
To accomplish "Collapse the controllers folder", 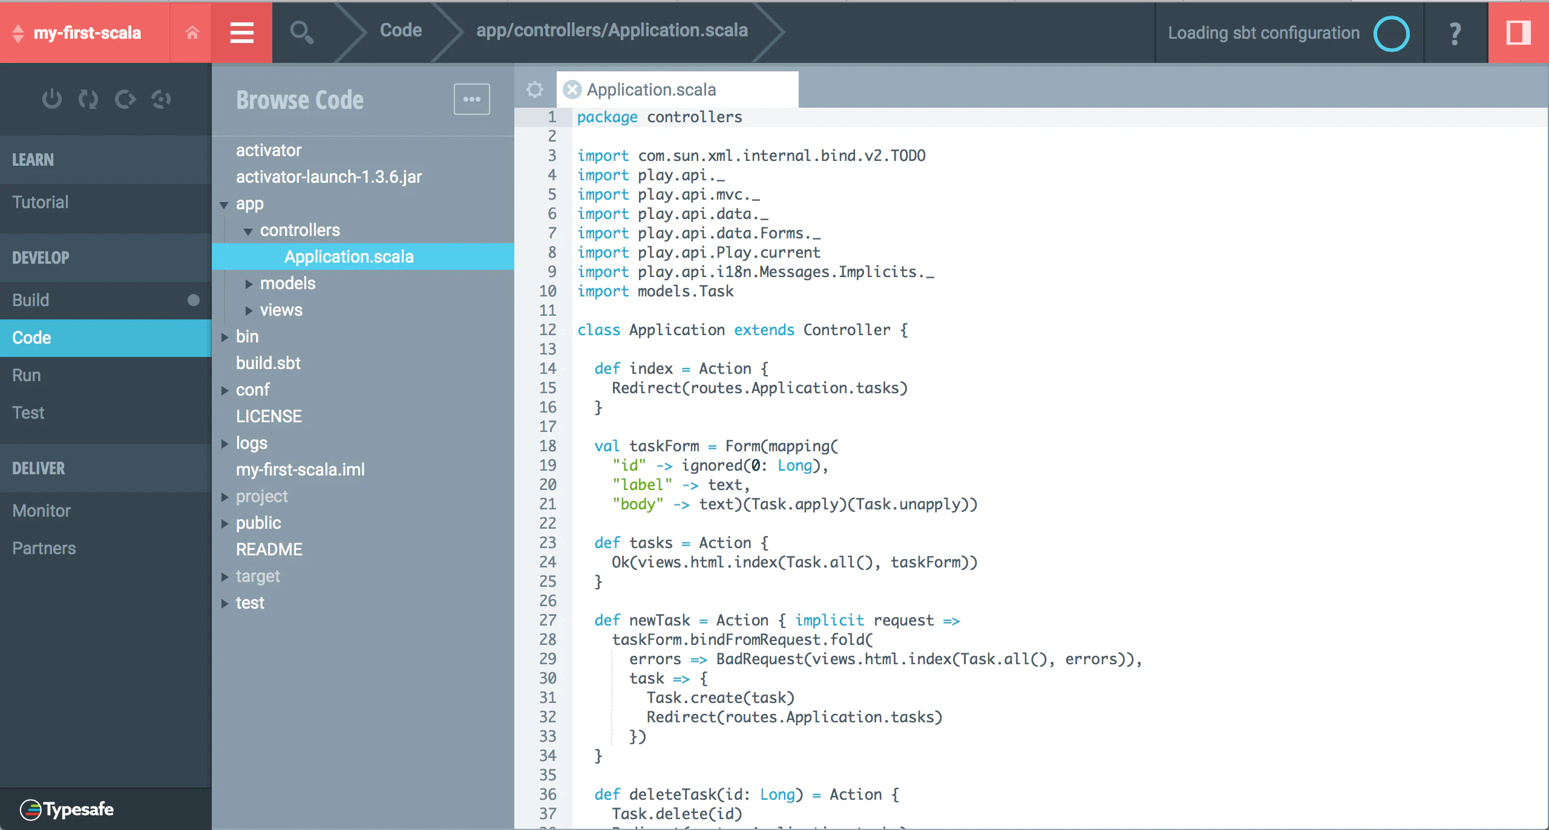I will [248, 232].
